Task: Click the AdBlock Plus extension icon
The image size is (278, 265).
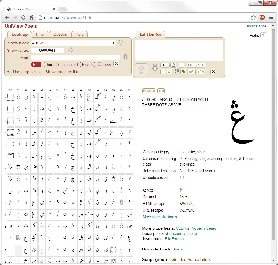Action: [x=262, y=17]
